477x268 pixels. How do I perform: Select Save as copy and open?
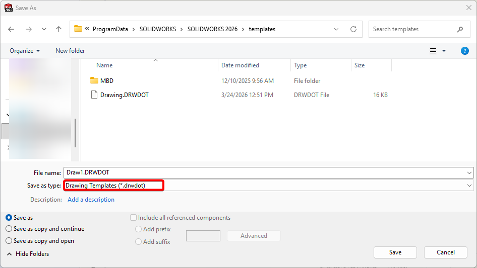(x=9, y=241)
